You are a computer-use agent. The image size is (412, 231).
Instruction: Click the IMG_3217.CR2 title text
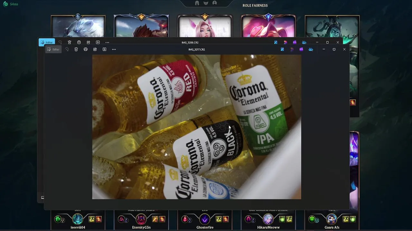click(x=197, y=49)
